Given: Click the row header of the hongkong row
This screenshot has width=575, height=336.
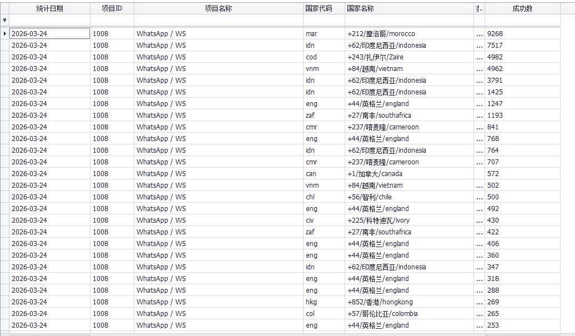Looking at the screenshot, I should [4, 302].
